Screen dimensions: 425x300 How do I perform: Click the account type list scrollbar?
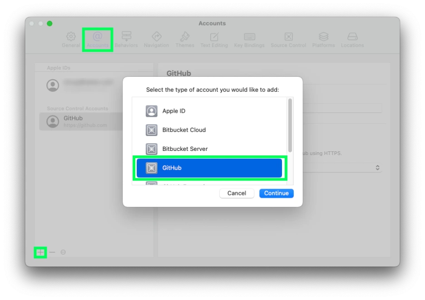pos(290,125)
